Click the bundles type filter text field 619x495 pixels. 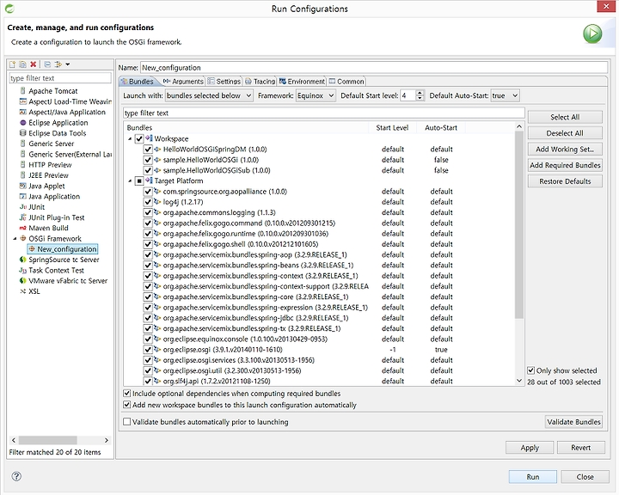[x=324, y=113]
